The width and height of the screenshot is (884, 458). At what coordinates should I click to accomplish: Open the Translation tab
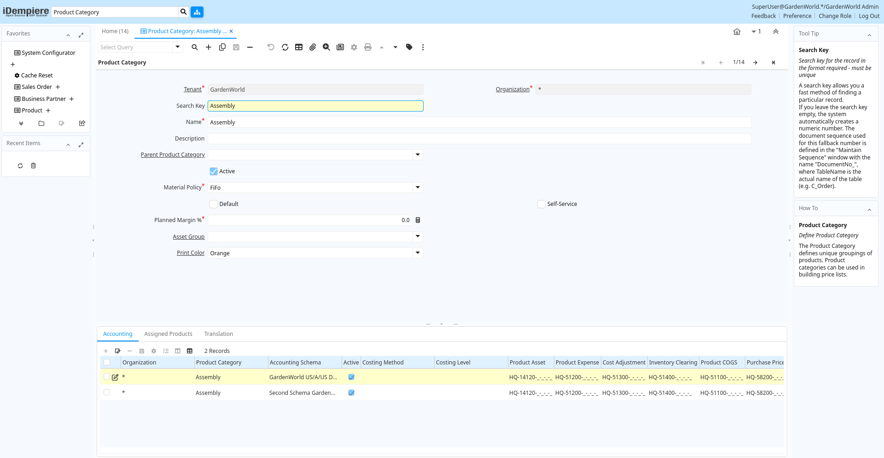pos(218,334)
